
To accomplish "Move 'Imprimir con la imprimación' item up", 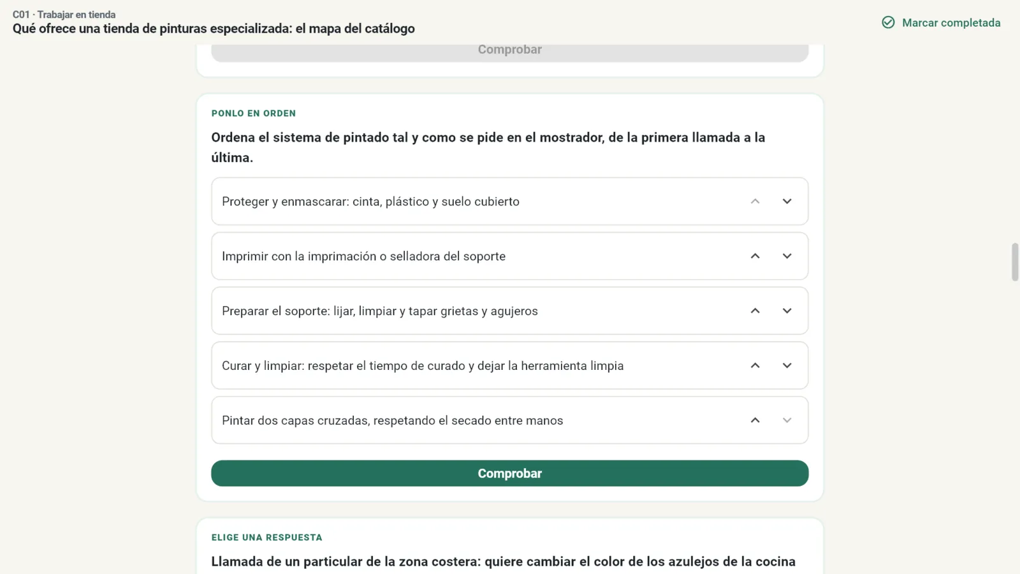I will [755, 256].
